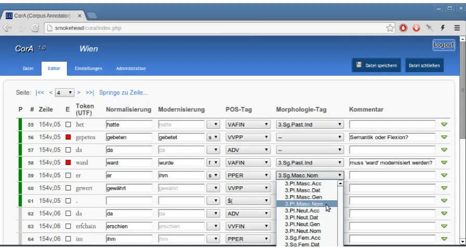
Task: Click green arrow in row 63 (erfchain)
Action: (x=444, y=226)
